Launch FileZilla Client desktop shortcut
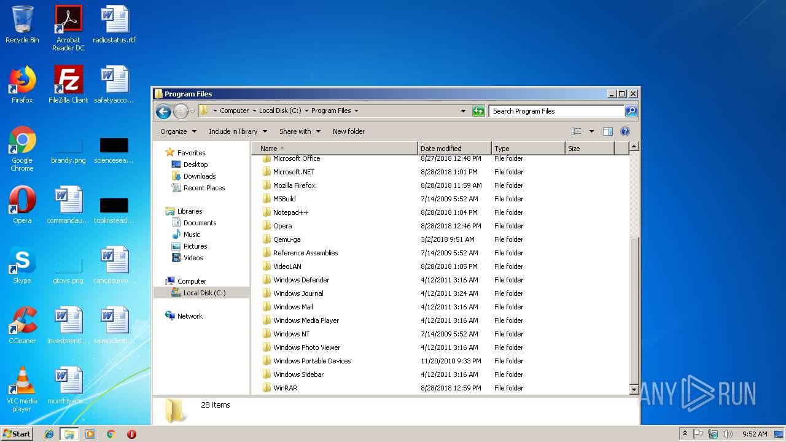Viewport: 786px width, 442px height. click(68, 85)
